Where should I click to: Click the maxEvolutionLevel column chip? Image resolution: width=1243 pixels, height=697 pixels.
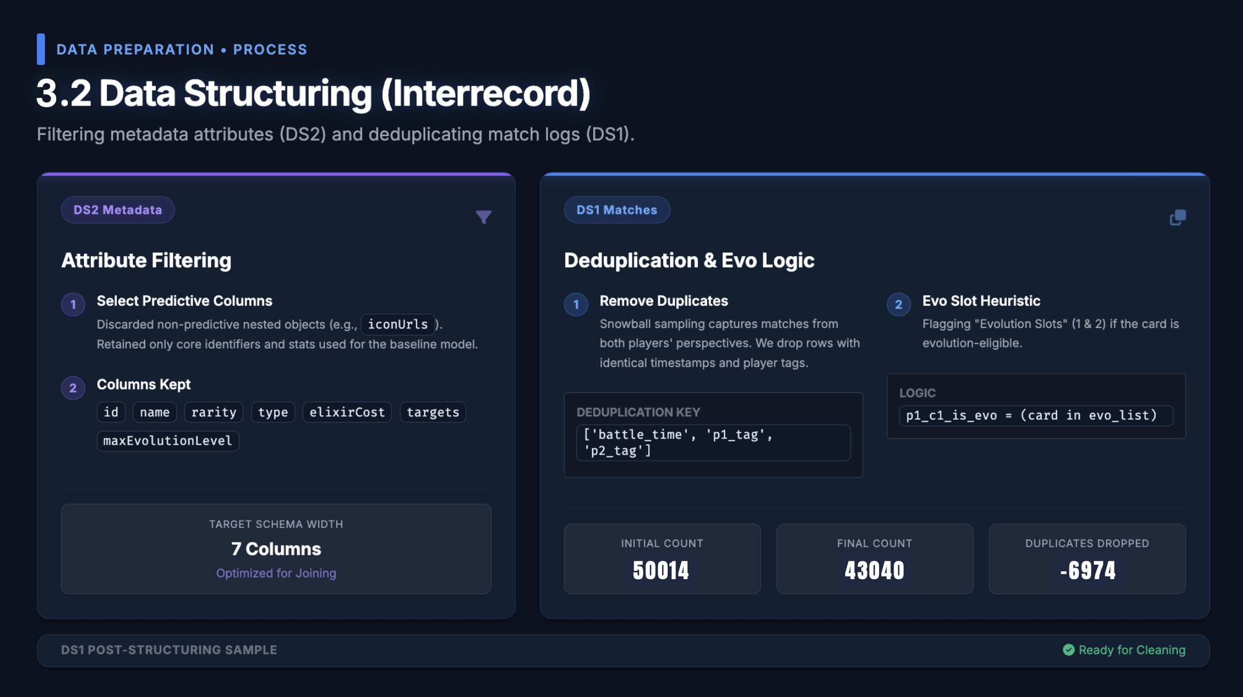(x=167, y=441)
